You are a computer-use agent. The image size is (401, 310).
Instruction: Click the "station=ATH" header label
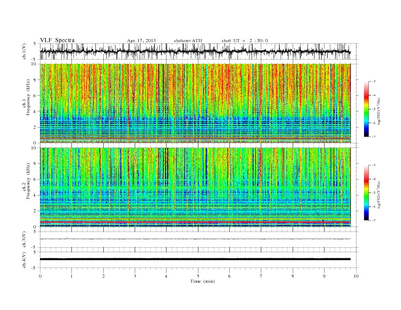point(188,41)
